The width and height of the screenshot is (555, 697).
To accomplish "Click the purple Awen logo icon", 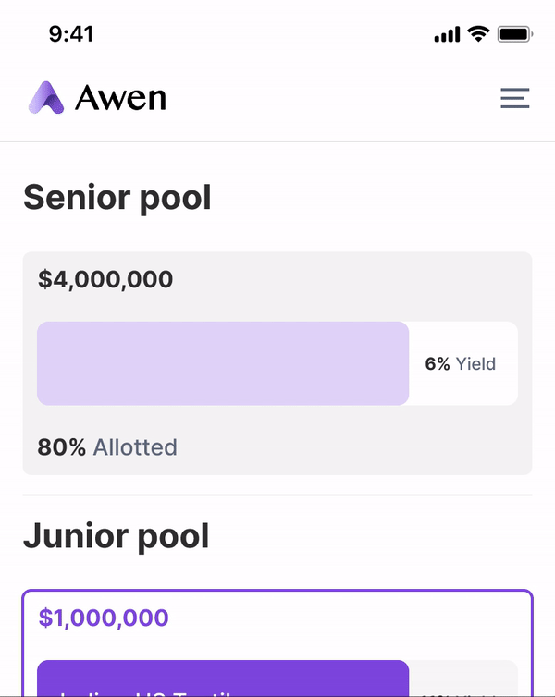I will tap(46, 97).
